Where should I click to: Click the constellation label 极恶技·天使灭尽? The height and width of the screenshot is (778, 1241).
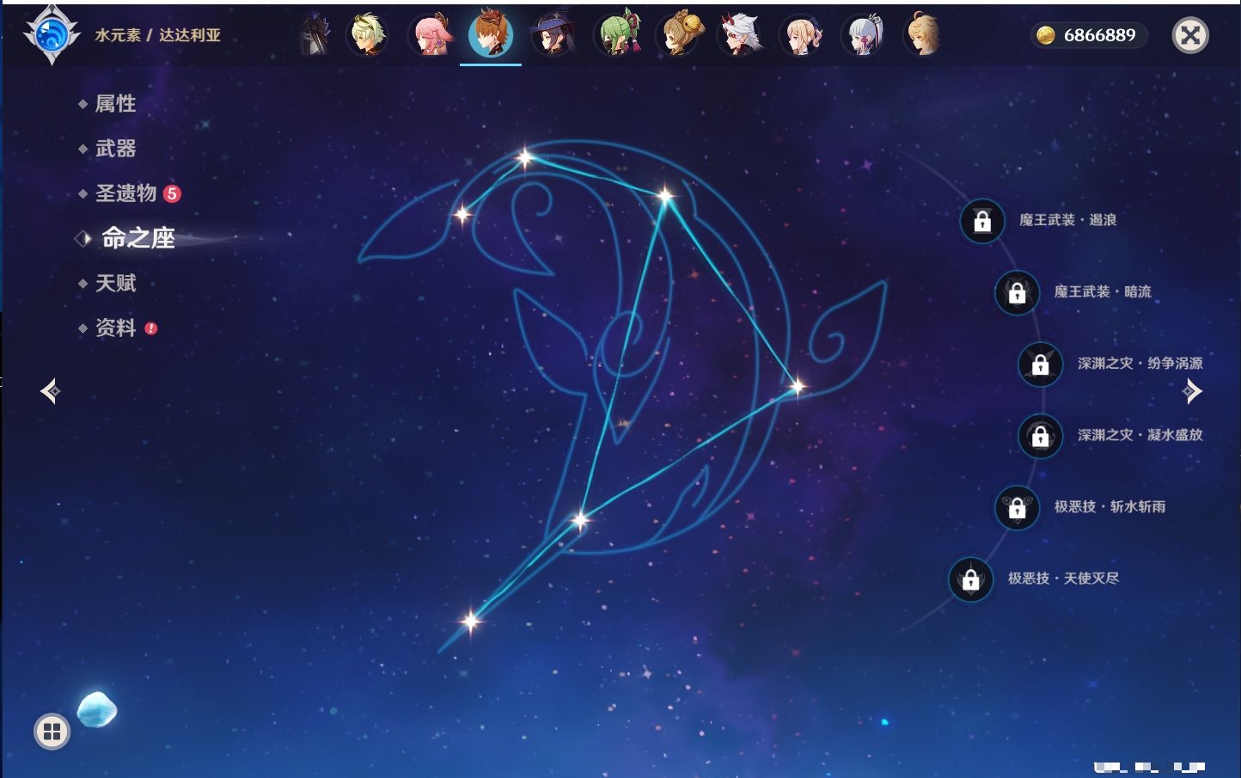click(x=1064, y=578)
